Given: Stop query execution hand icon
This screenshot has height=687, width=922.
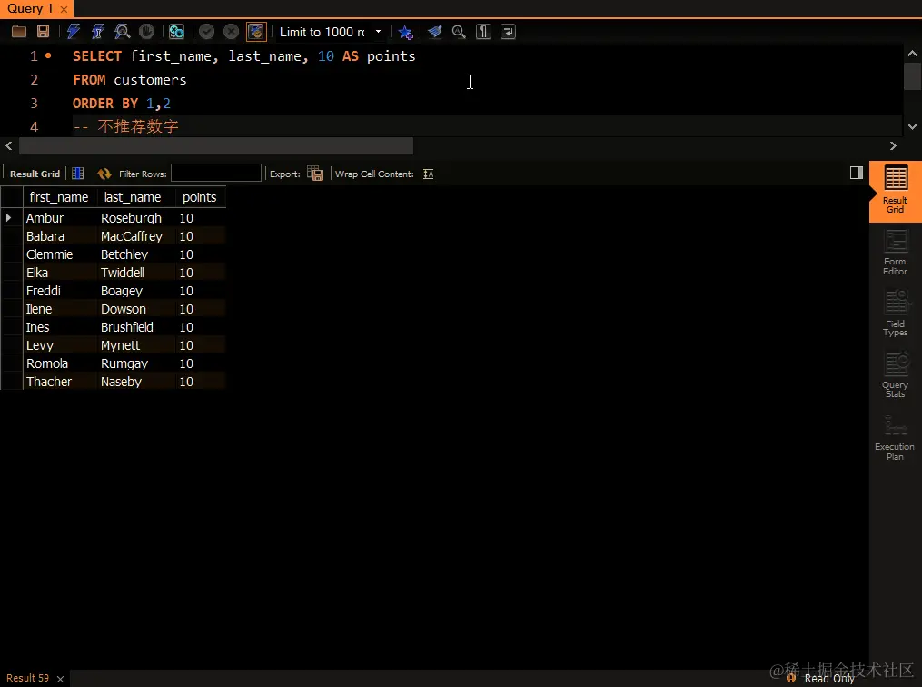Looking at the screenshot, I should pos(146,31).
